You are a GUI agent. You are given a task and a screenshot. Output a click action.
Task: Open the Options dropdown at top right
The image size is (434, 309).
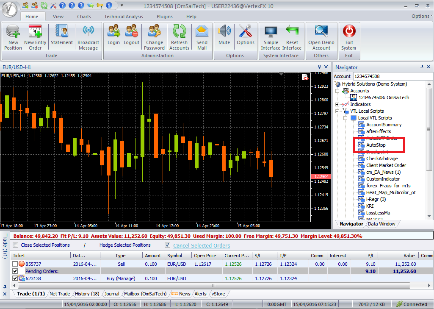point(422,17)
